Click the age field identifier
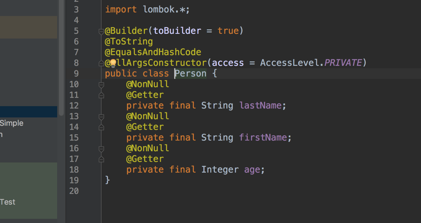The width and height of the screenshot is (421, 223). point(252,170)
